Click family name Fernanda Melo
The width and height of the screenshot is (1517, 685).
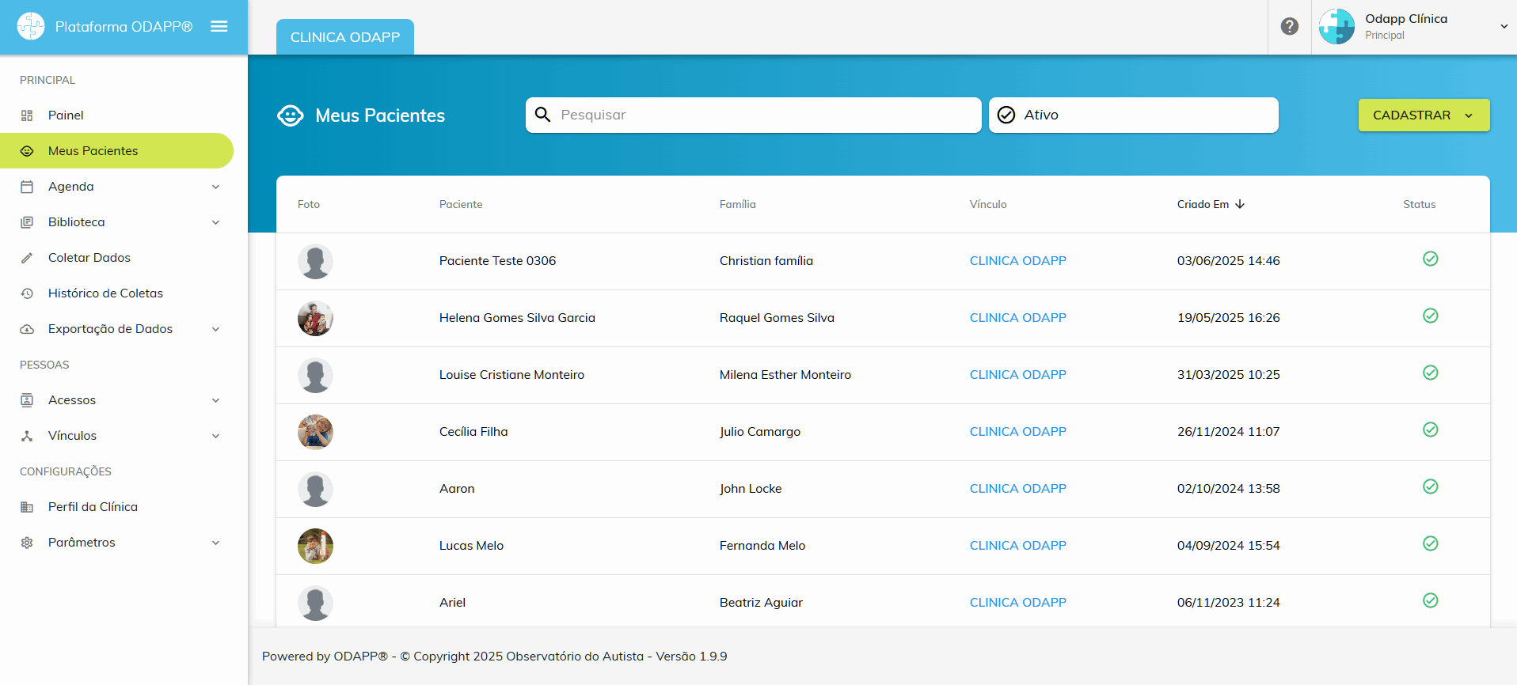point(762,546)
